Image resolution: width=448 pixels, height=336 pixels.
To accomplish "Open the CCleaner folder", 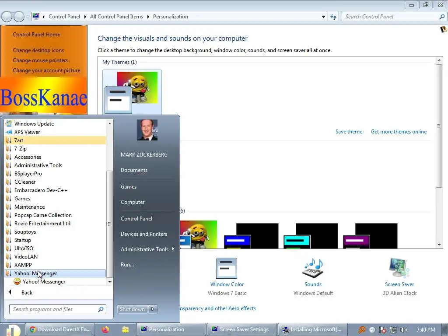I will (55, 182).
